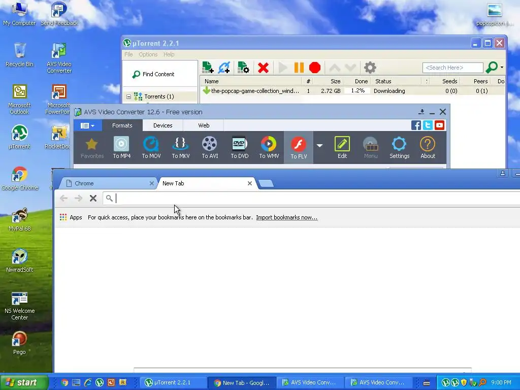Screen dimensions: 520x390
Task: Open search provider dropdown arrow in µTorrent
Action: tap(502, 68)
